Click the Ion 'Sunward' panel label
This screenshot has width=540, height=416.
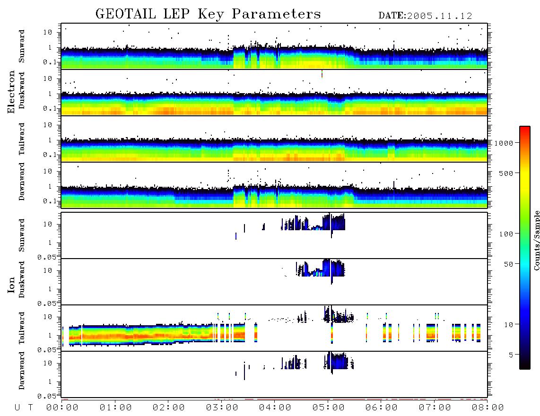(x=22, y=235)
